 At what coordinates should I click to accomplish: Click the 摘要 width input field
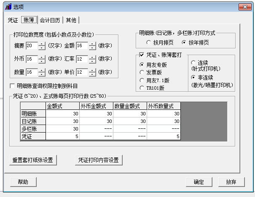32,45
